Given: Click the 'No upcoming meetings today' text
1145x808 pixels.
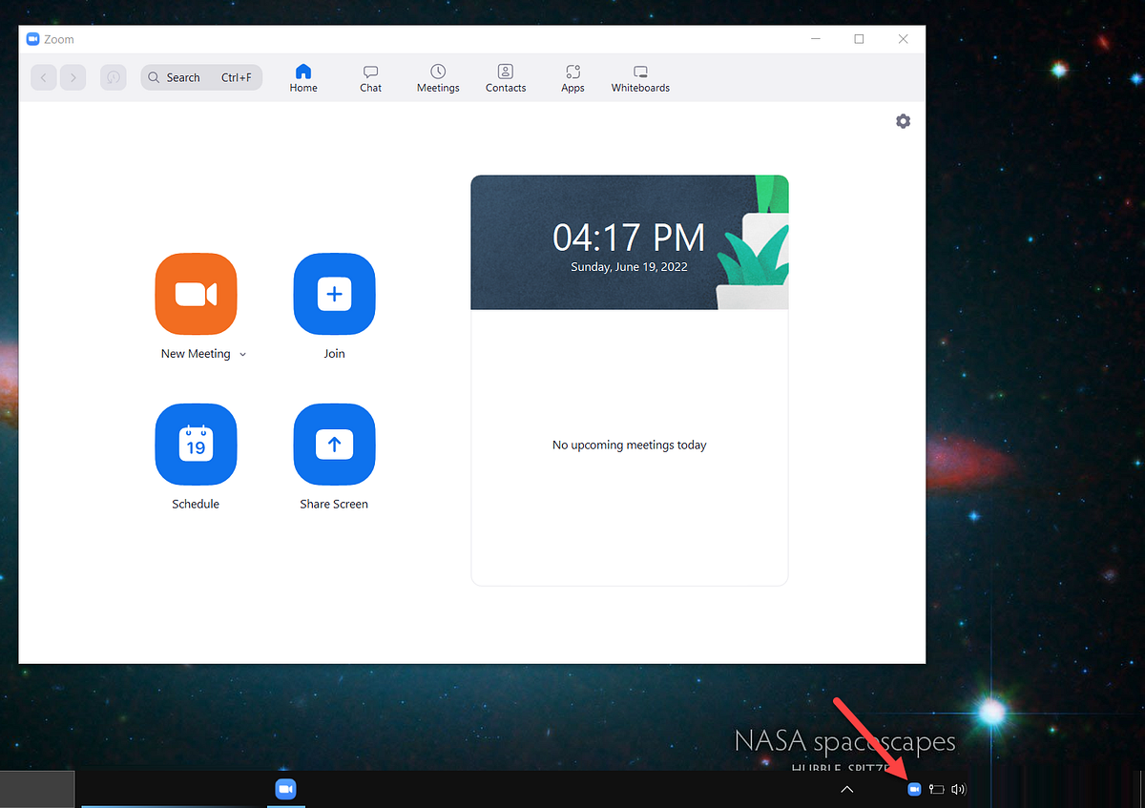Looking at the screenshot, I should click(x=629, y=445).
